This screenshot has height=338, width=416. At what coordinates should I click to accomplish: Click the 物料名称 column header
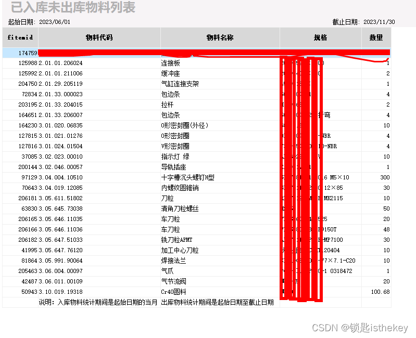click(x=220, y=37)
